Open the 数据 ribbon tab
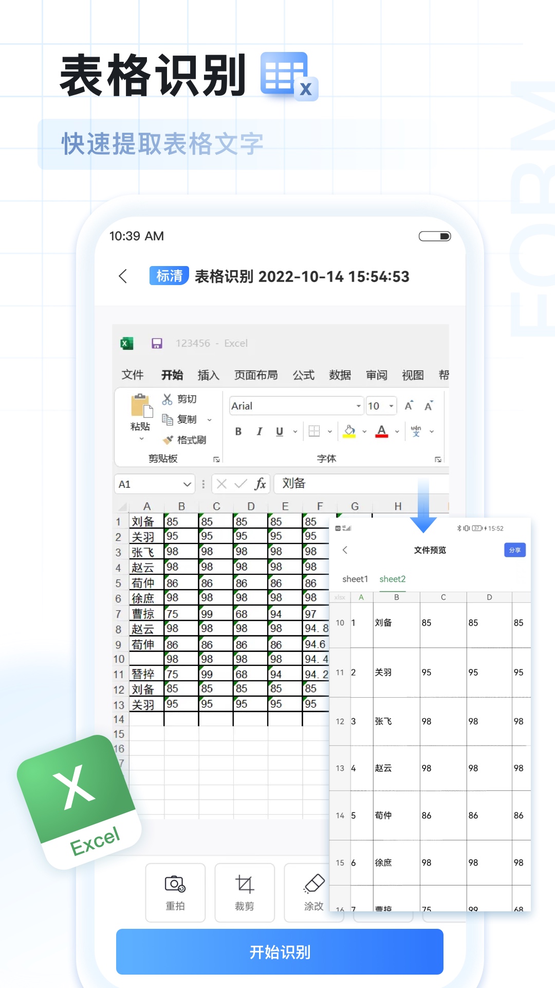This screenshot has width=555, height=988. click(x=340, y=375)
